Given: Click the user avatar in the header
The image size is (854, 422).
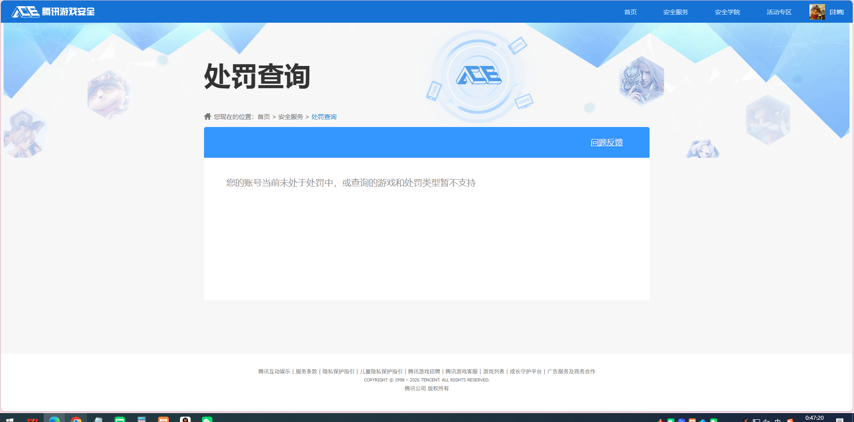Looking at the screenshot, I should [817, 12].
